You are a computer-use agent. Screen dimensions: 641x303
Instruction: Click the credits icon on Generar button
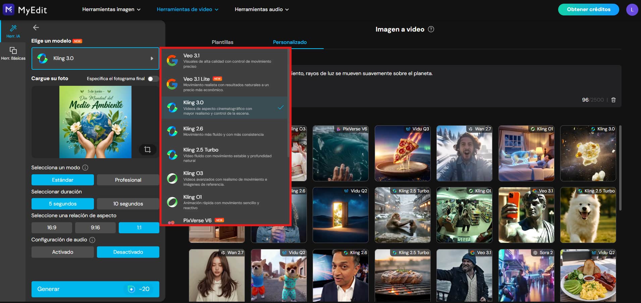click(131, 289)
